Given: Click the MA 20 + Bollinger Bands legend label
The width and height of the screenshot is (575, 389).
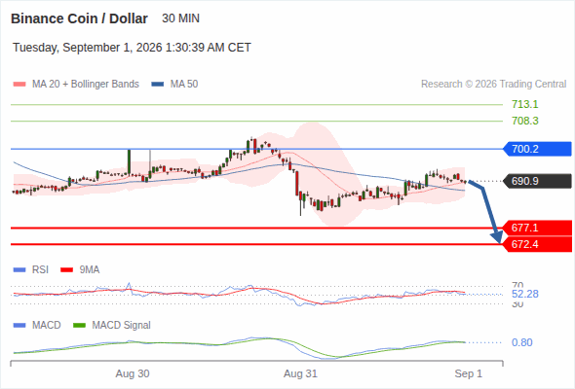Looking at the screenshot, I should [x=86, y=85].
